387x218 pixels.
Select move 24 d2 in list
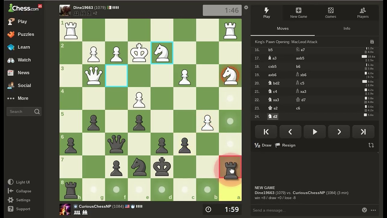(273, 116)
